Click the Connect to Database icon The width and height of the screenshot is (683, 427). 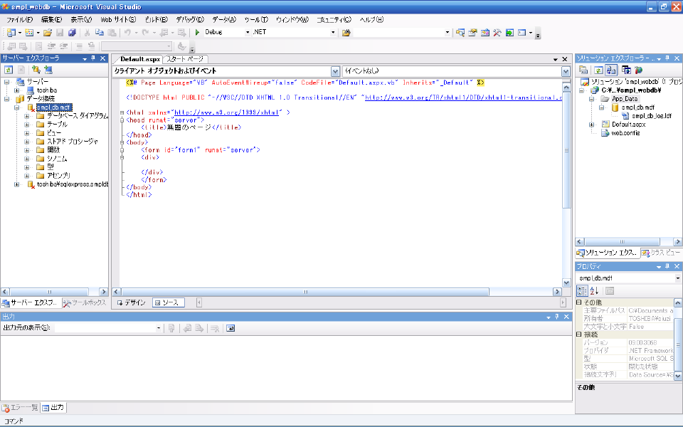(36, 70)
